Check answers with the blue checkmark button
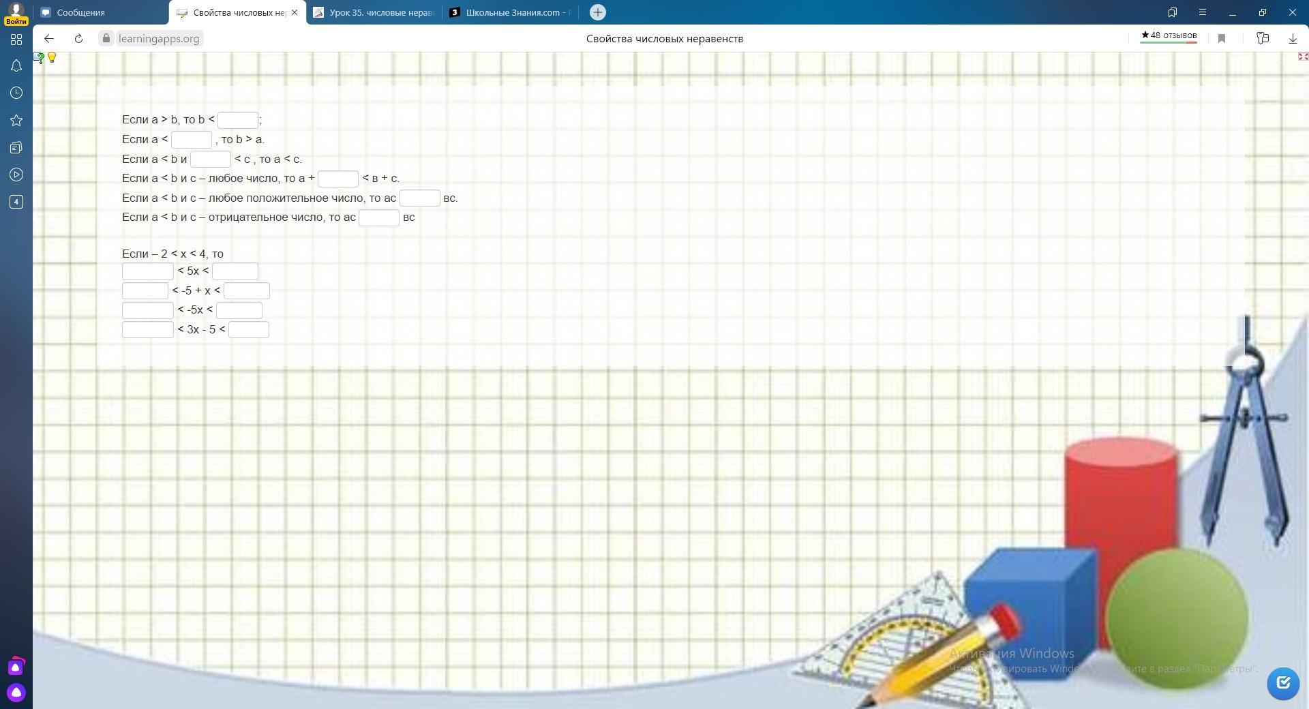This screenshot has width=1309, height=709. point(1283,683)
